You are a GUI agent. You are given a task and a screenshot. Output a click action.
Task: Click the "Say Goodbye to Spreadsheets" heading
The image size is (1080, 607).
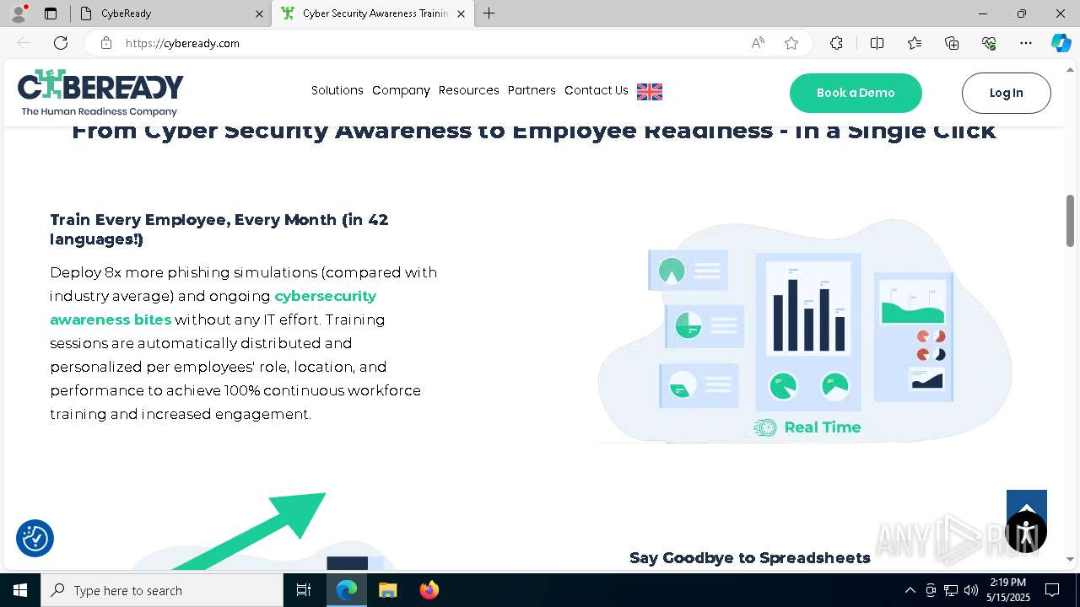tap(749, 557)
